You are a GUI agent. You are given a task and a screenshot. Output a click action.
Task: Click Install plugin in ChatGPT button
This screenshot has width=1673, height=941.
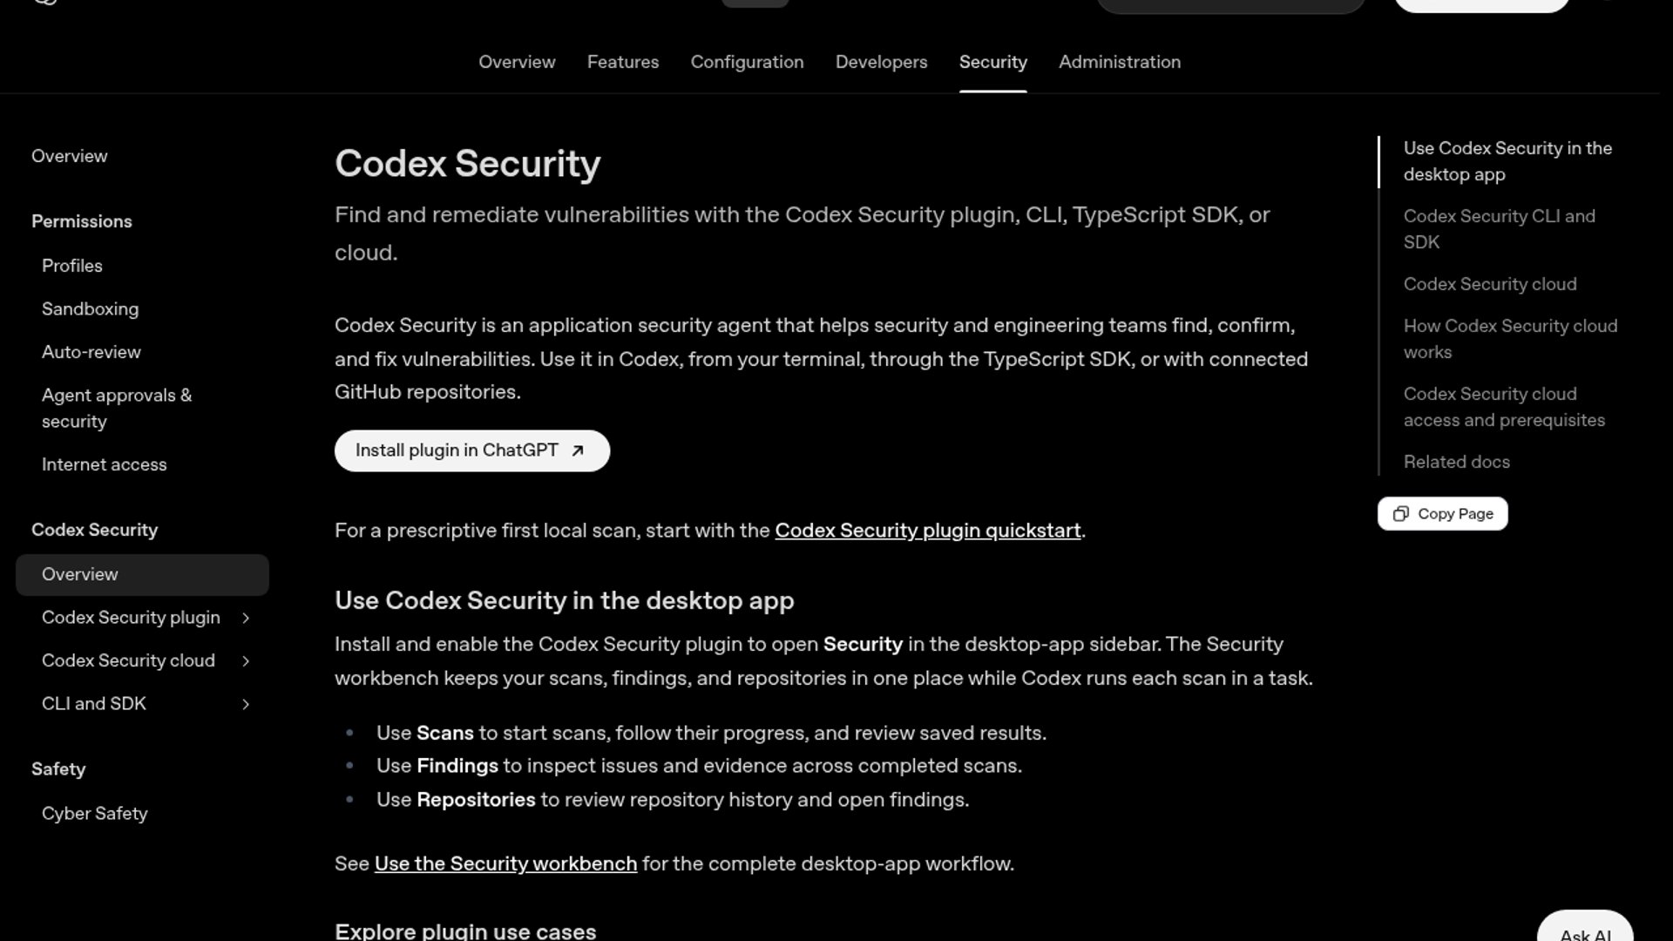click(472, 450)
